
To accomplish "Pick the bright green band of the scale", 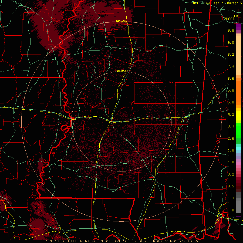I will (x=238, y=130).
